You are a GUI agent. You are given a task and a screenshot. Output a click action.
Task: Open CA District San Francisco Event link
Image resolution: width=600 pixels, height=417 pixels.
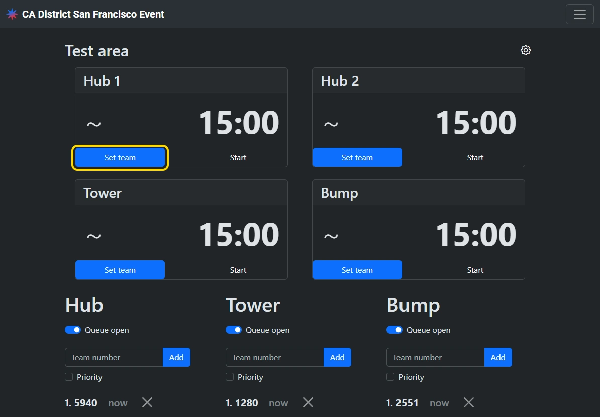tap(93, 14)
